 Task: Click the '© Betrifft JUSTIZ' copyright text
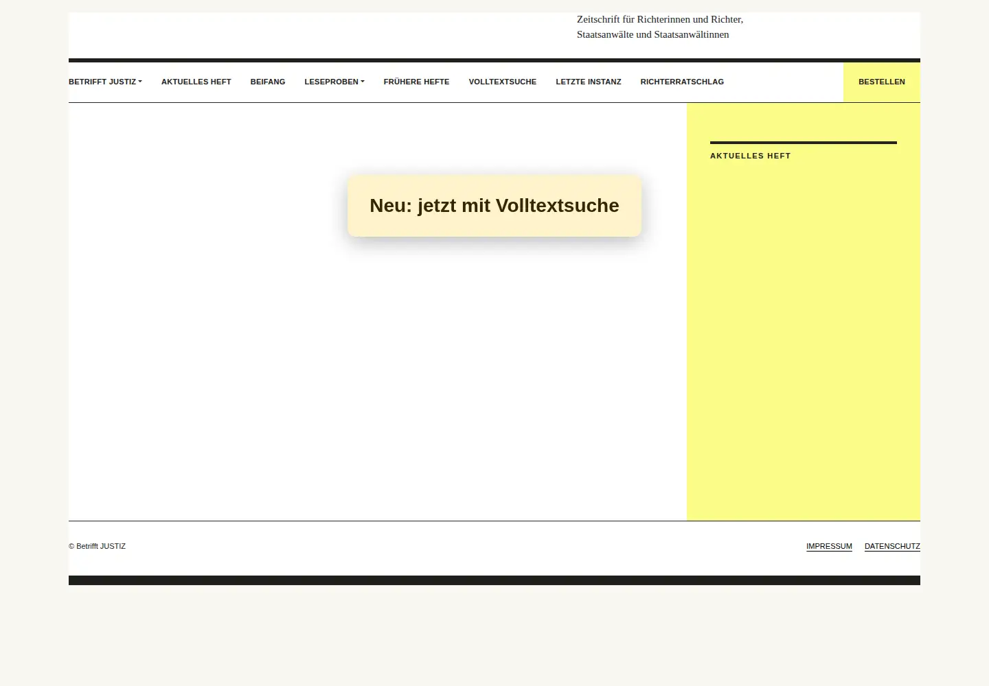tap(98, 547)
